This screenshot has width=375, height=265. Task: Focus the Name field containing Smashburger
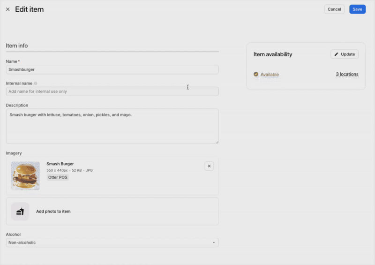tap(112, 69)
